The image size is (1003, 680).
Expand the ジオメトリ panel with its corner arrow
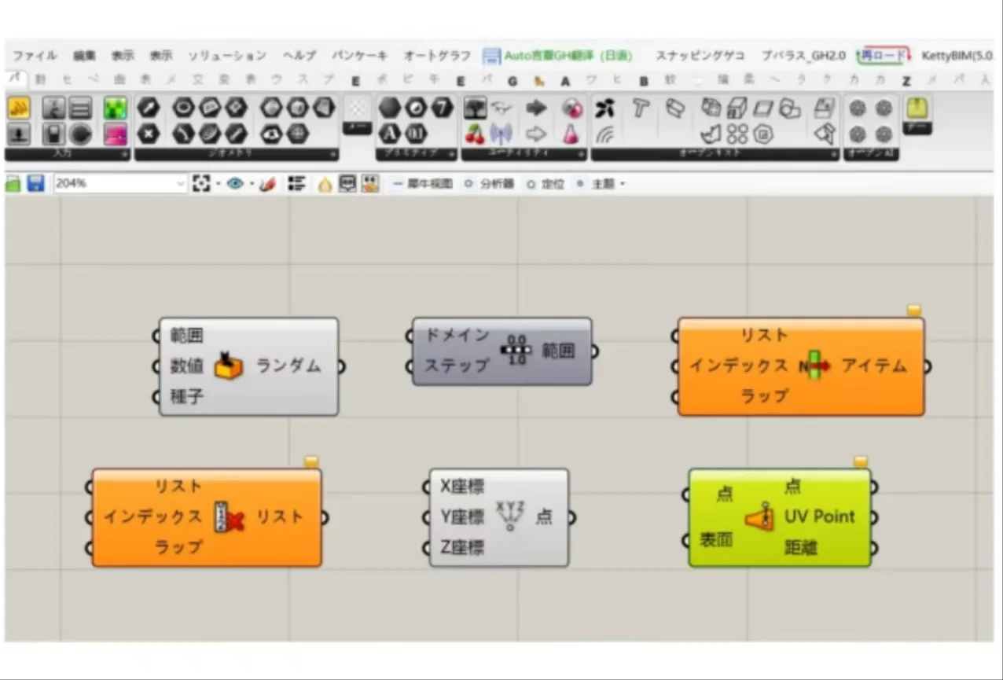[x=334, y=155]
